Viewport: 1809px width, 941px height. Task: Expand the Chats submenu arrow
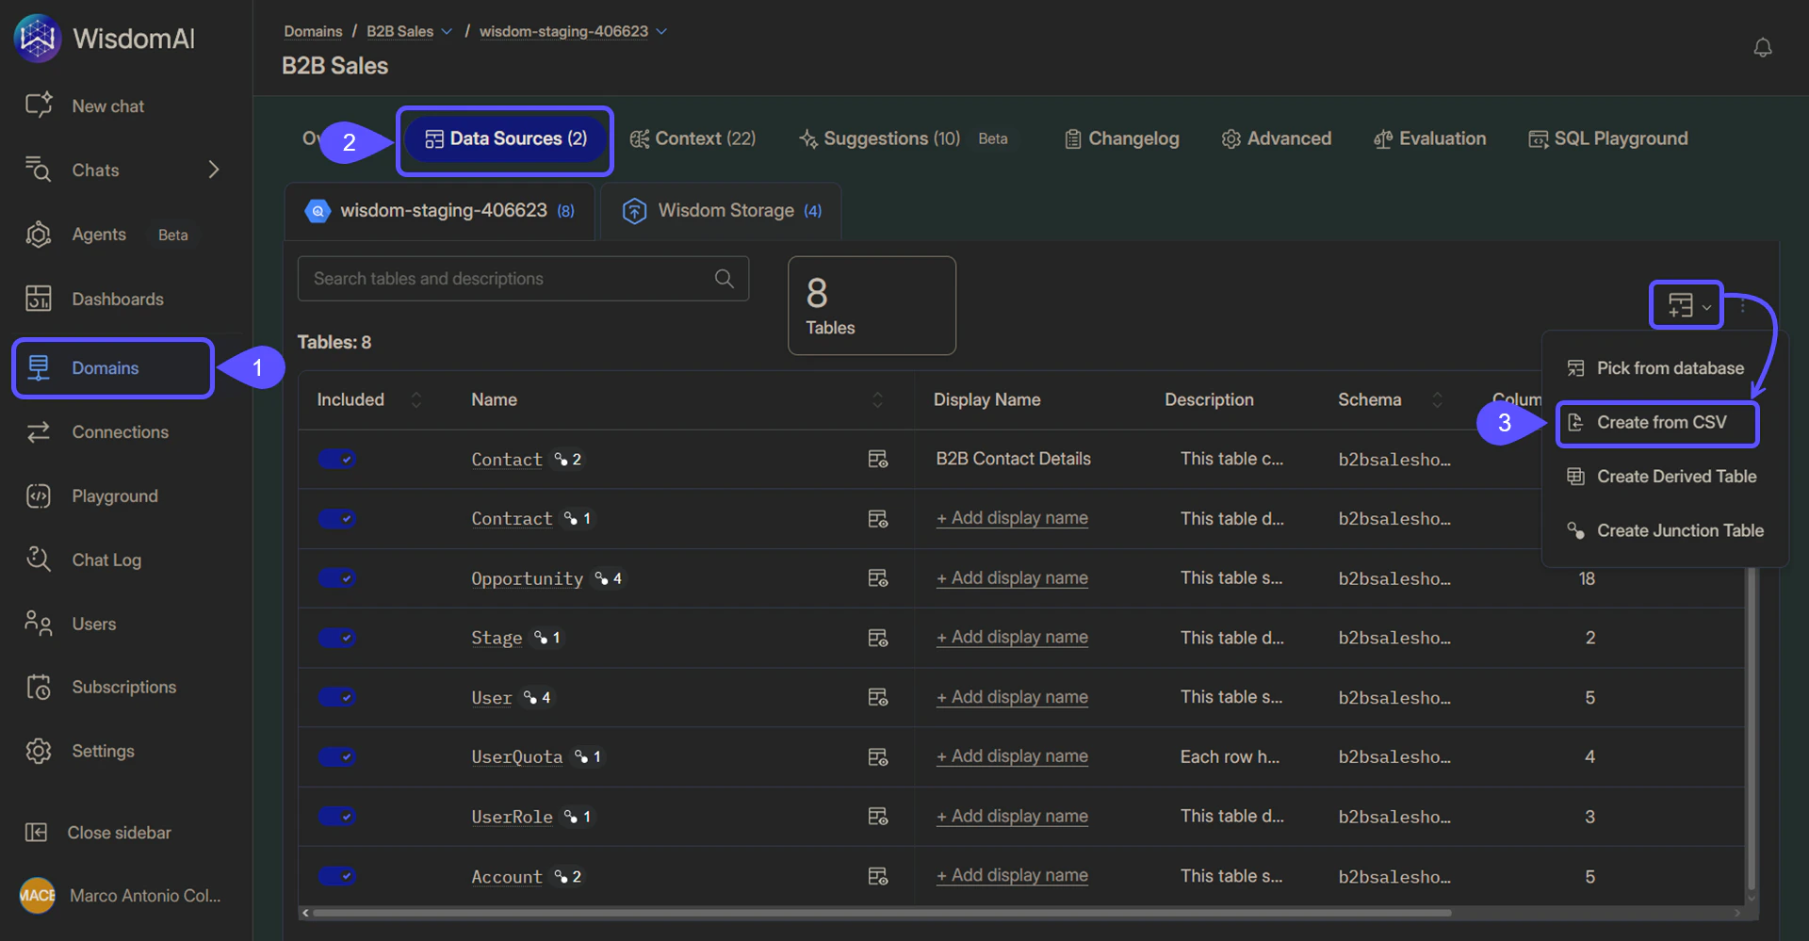pyautogui.click(x=214, y=170)
